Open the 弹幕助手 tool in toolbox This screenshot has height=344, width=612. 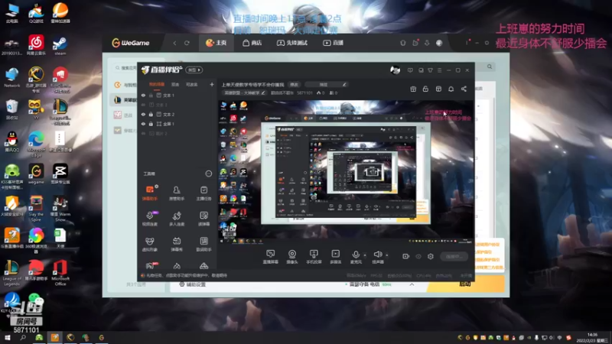pos(149,193)
